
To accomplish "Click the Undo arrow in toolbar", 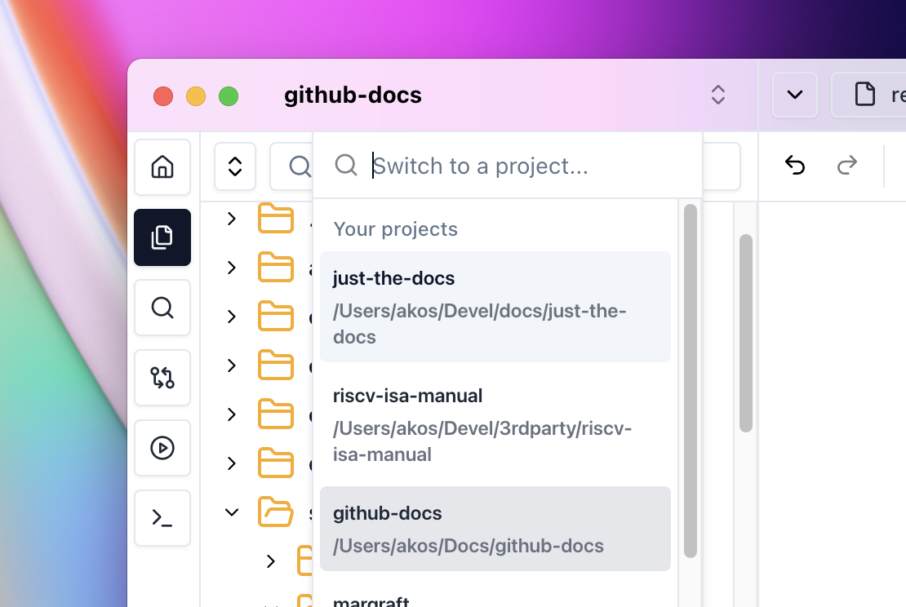I will point(795,166).
